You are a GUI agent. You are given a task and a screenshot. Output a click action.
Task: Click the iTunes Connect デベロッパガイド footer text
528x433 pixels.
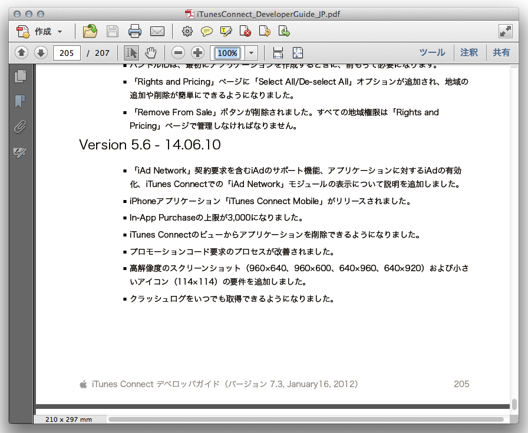[225, 384]
